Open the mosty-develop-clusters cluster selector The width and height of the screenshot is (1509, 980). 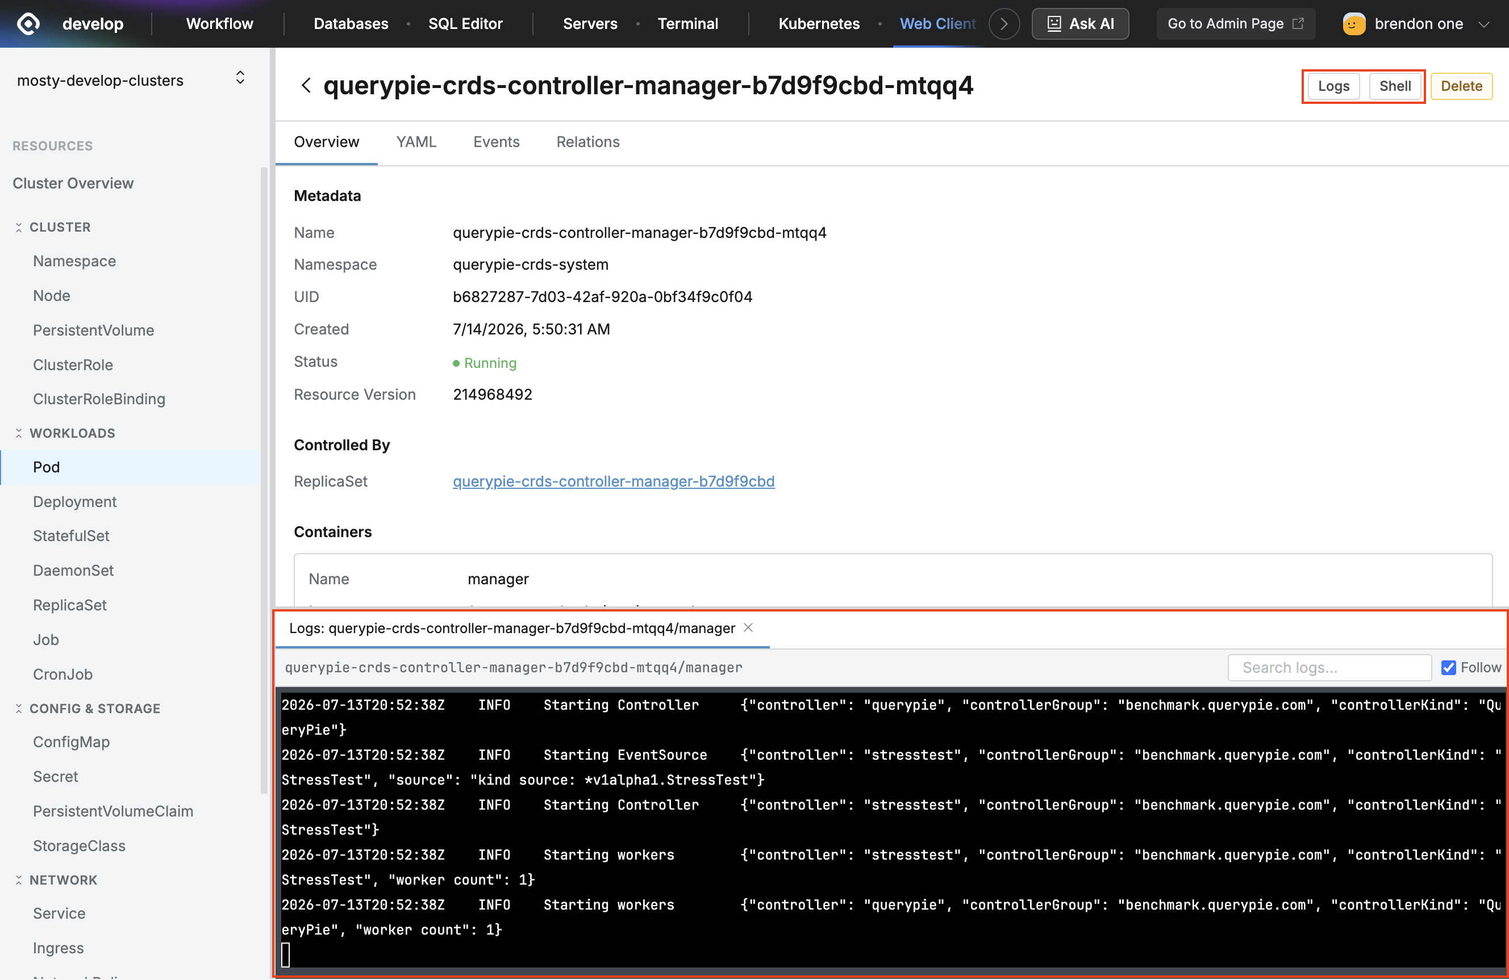pyautogui.click(x=132, y=80)
